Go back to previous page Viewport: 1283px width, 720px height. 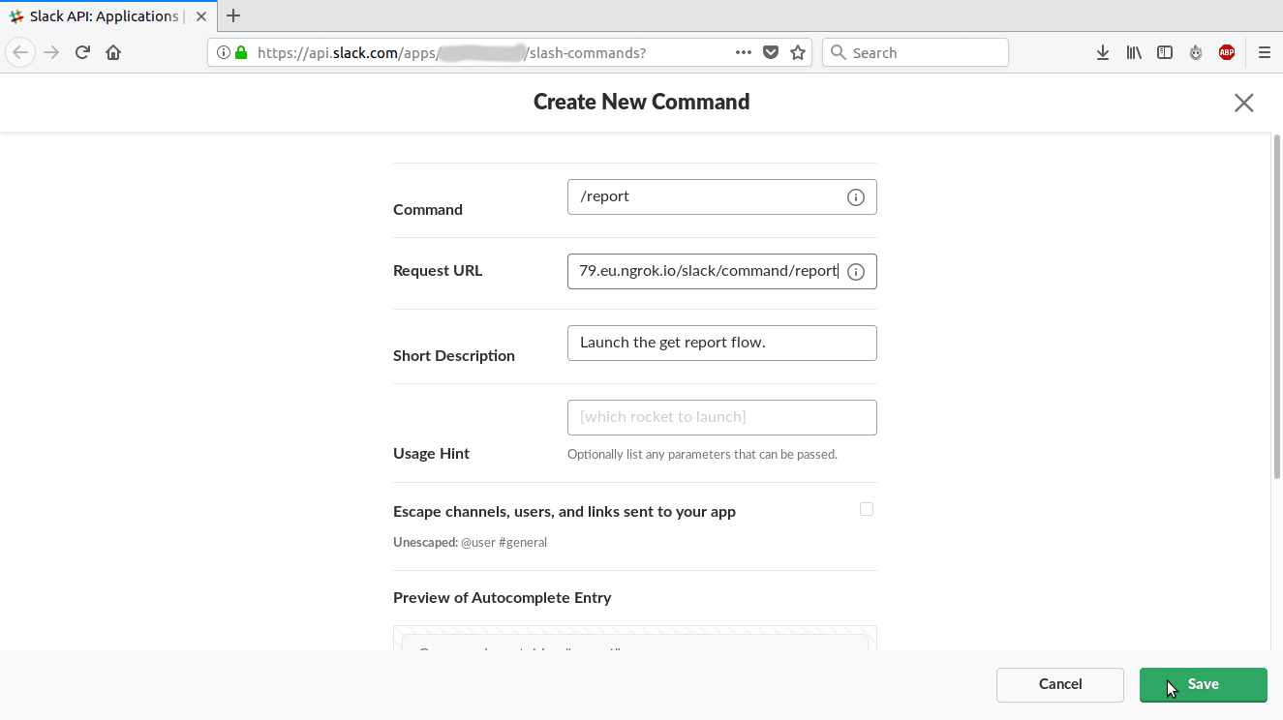pyautogui.click(x=20, y=52)
